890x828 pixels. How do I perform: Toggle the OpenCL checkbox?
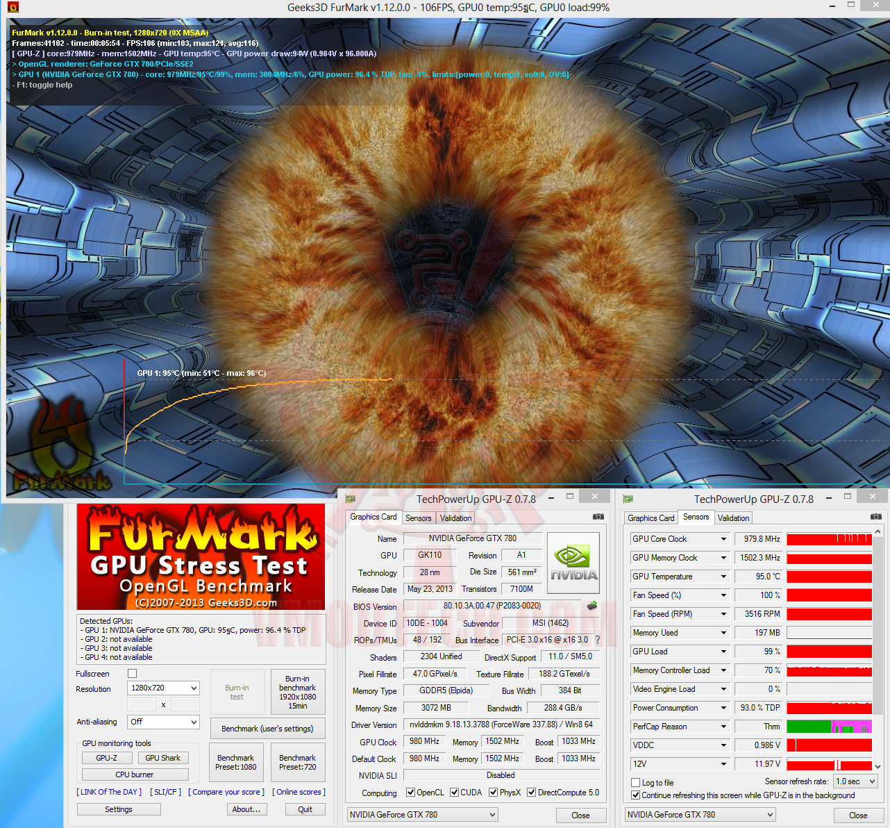[x=411, y=793]
